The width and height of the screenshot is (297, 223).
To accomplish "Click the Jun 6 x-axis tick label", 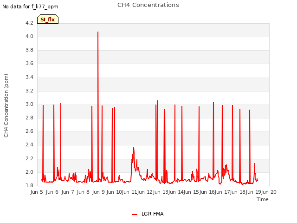I will (52, 192).
